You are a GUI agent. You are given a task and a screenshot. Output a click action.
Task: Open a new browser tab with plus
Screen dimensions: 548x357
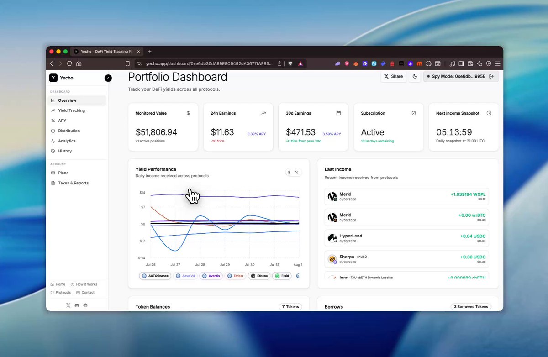150,52
